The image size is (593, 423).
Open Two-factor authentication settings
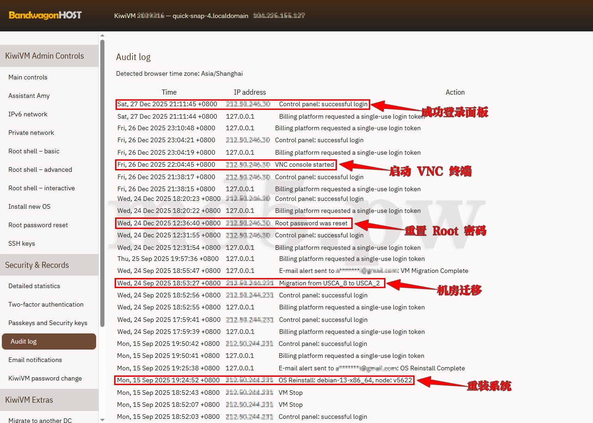pos(46,304)
